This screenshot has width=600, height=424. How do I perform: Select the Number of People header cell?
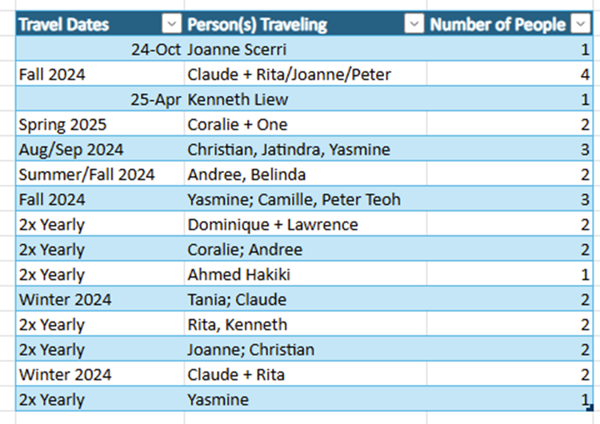(x=510, y=24)
